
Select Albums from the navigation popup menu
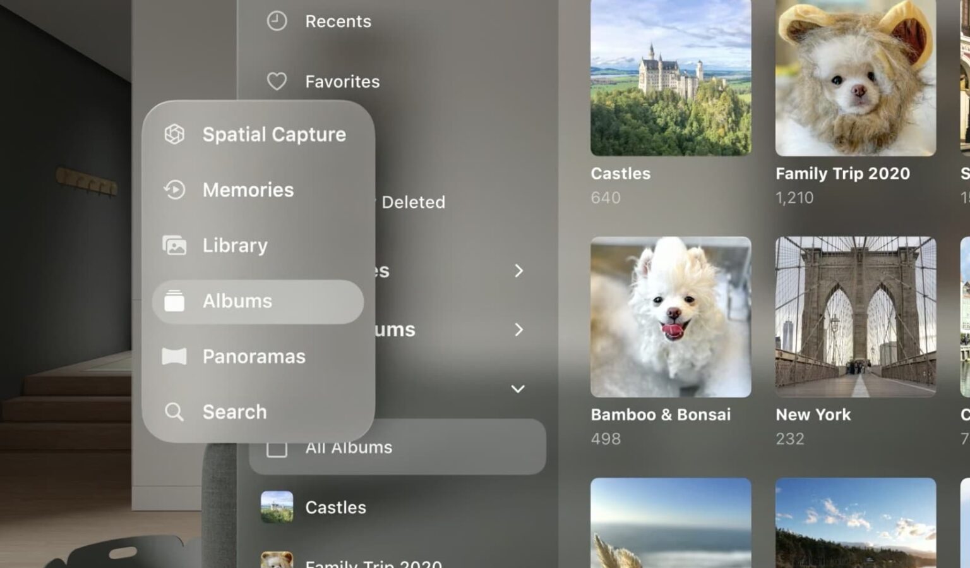[237, 301]
